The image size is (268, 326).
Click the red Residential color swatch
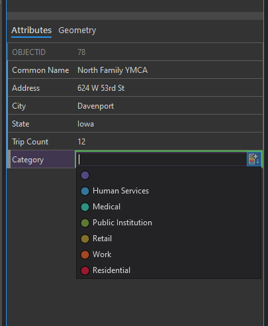[x=85, y=270]
